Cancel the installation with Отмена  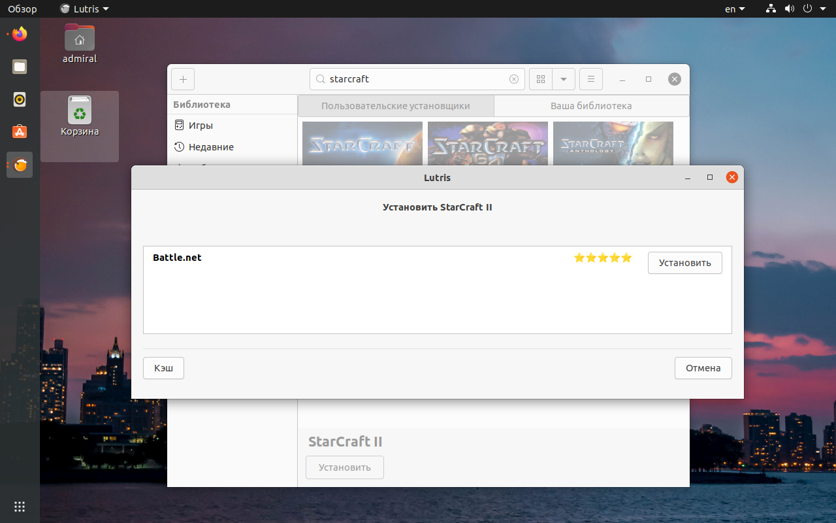point(703,368)
